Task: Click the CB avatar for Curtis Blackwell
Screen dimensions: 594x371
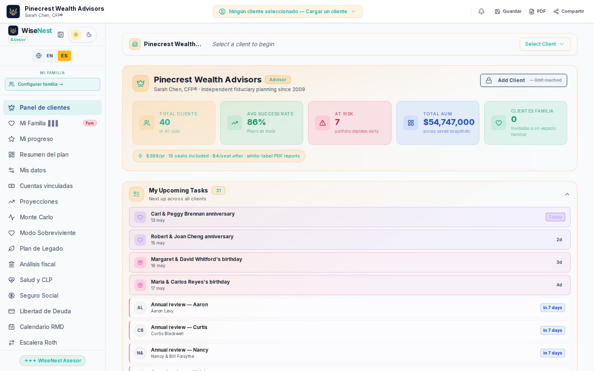Action: point(140,331)
